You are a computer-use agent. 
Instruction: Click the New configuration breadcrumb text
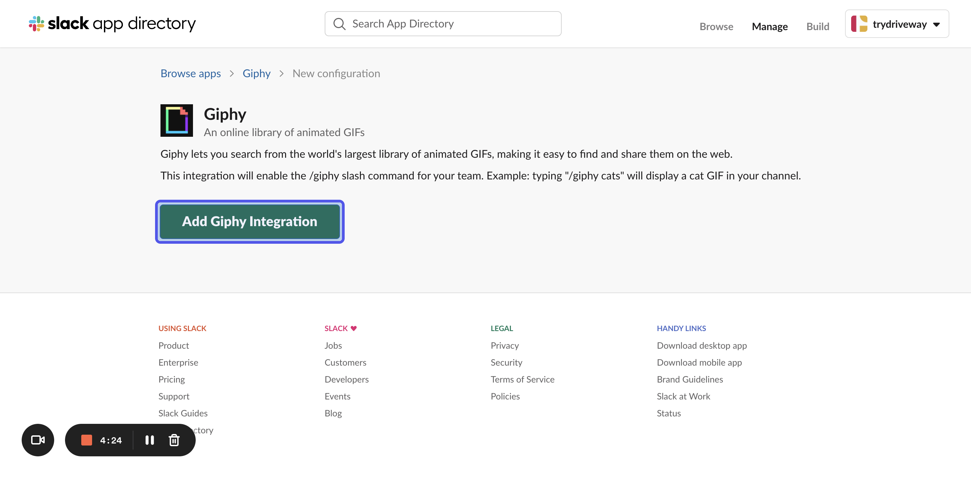pyautogui.click(x=336, y=73)
